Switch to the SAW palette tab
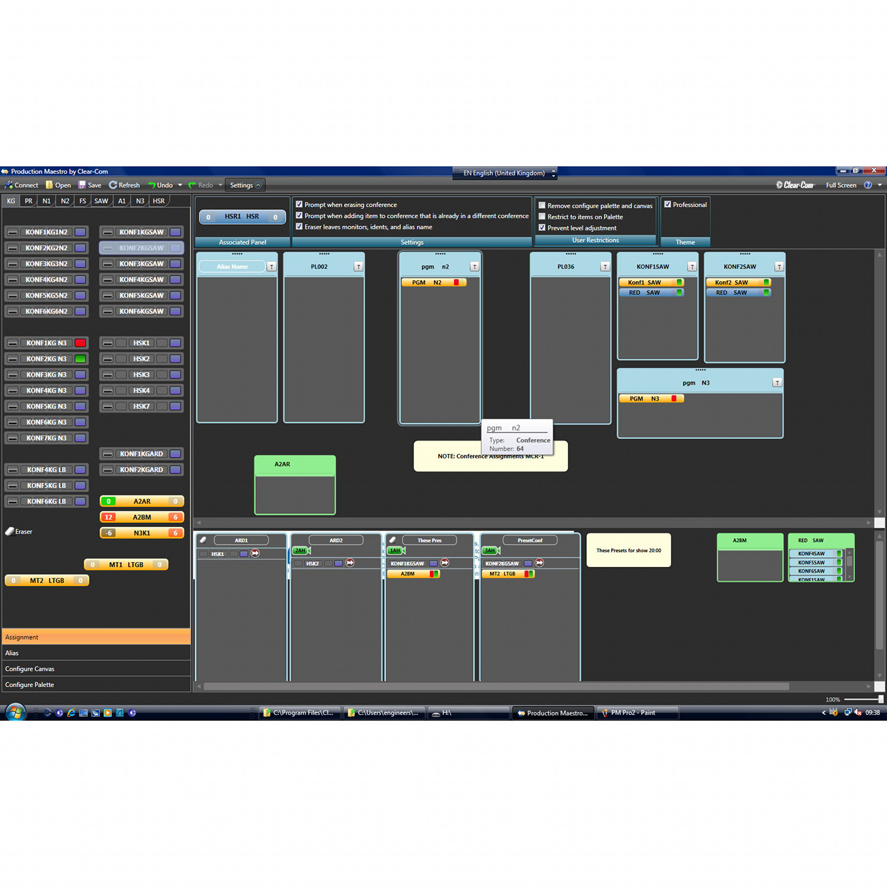887x887 pixels. click(101, 201)
